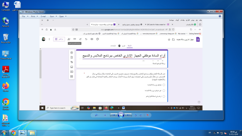Play the slide show

click(121, 115)
